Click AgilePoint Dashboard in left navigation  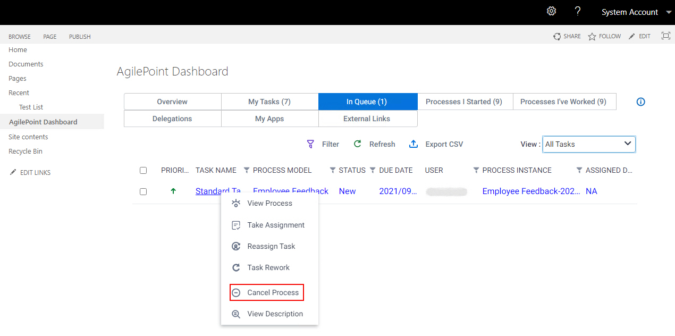point(43,122)
